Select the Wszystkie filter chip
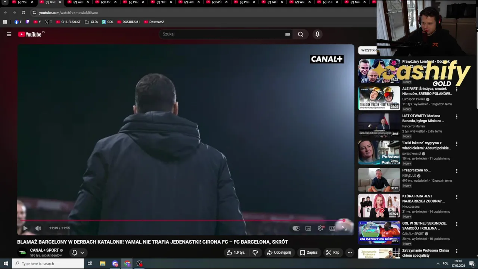This screenshot has width=478, height=269. click(368, 50)
